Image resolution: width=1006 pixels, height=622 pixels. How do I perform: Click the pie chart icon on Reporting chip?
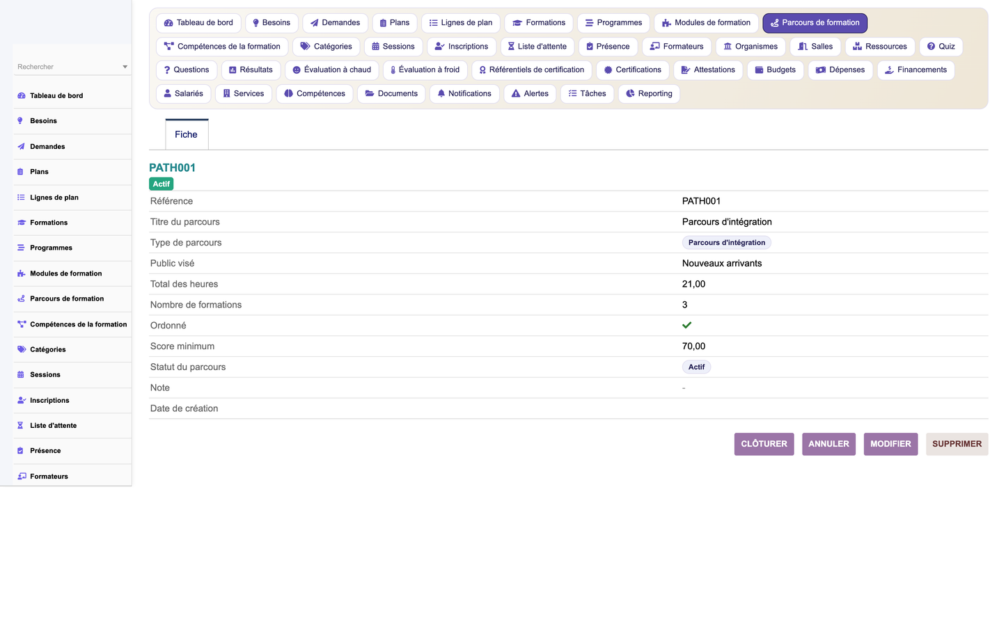pyautogui.click(x=630, y=93)
